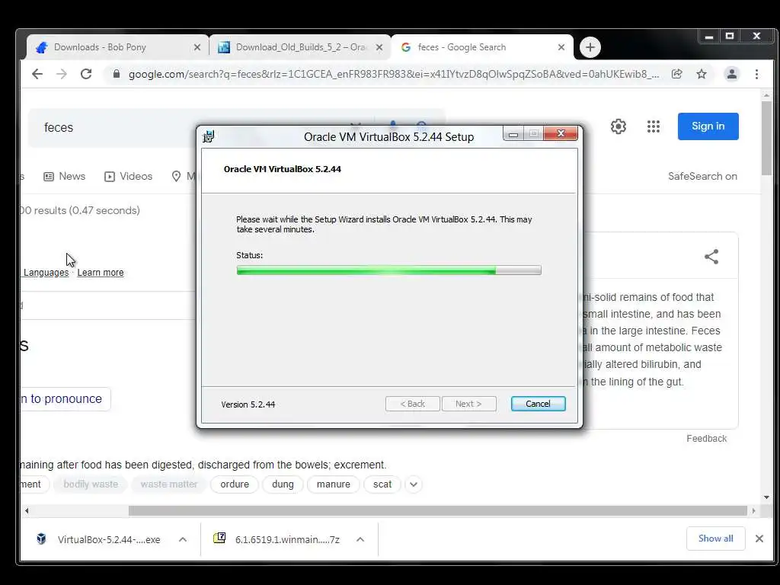Click the learn to pronounce button
The height and width of the screenshot is (585, 780).
[x=65, y=398]
